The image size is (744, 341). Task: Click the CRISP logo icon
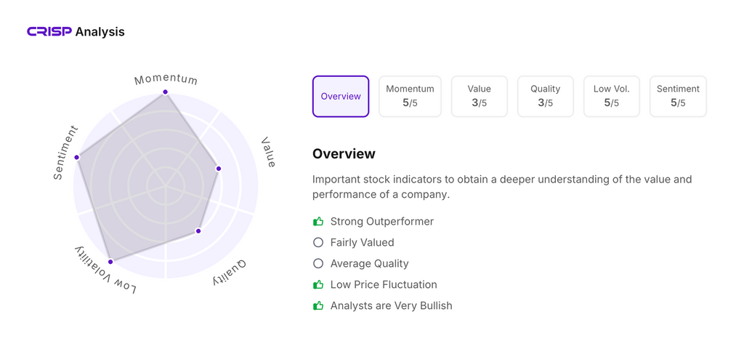tap(49, 32)
